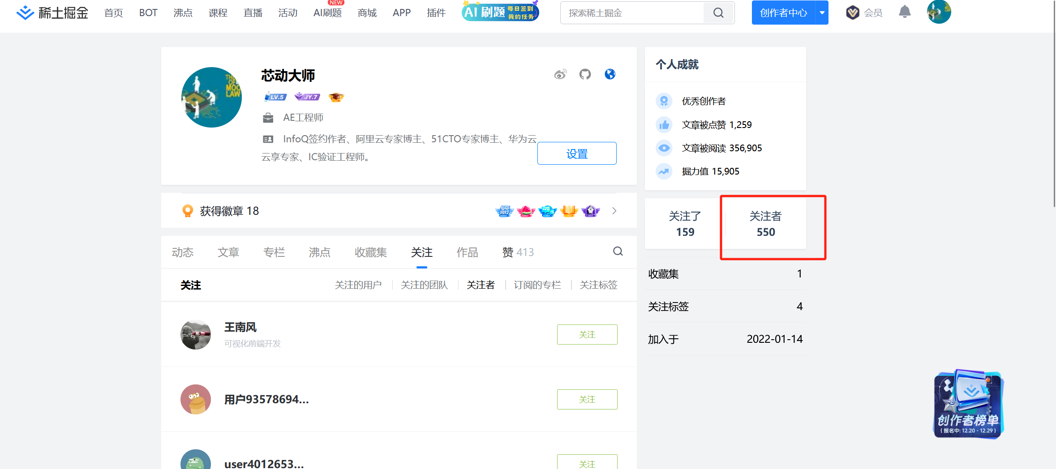Click the red badge in badge row

(526, 211)
